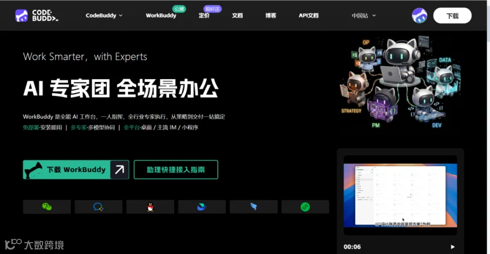Click the 公测 badge above WorkBuddy
The width and height of the screenshot is (490, 254).
click(x=179, y=9)
